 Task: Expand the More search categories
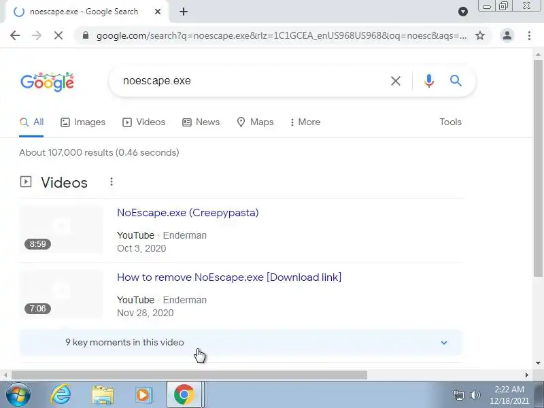pos(305,122)
